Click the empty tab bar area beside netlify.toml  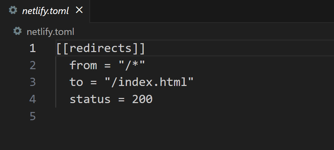coord(212,11)
